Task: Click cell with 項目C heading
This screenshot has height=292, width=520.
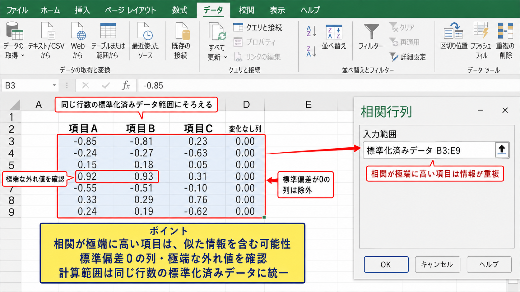Action: tap(198, 128)
